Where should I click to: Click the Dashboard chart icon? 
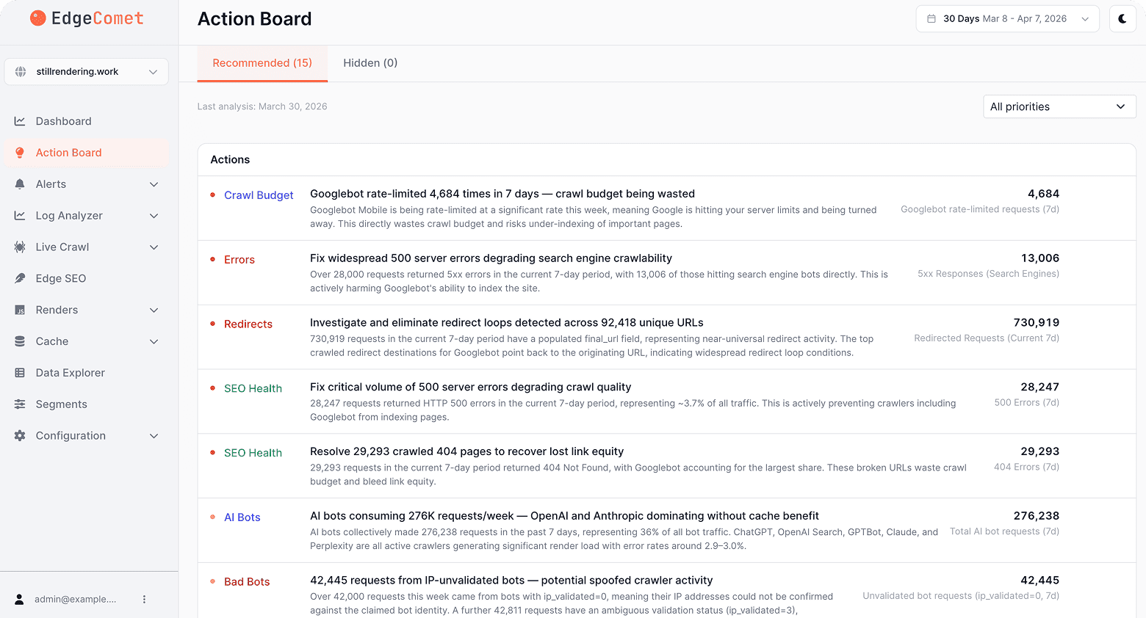[20, 121]
